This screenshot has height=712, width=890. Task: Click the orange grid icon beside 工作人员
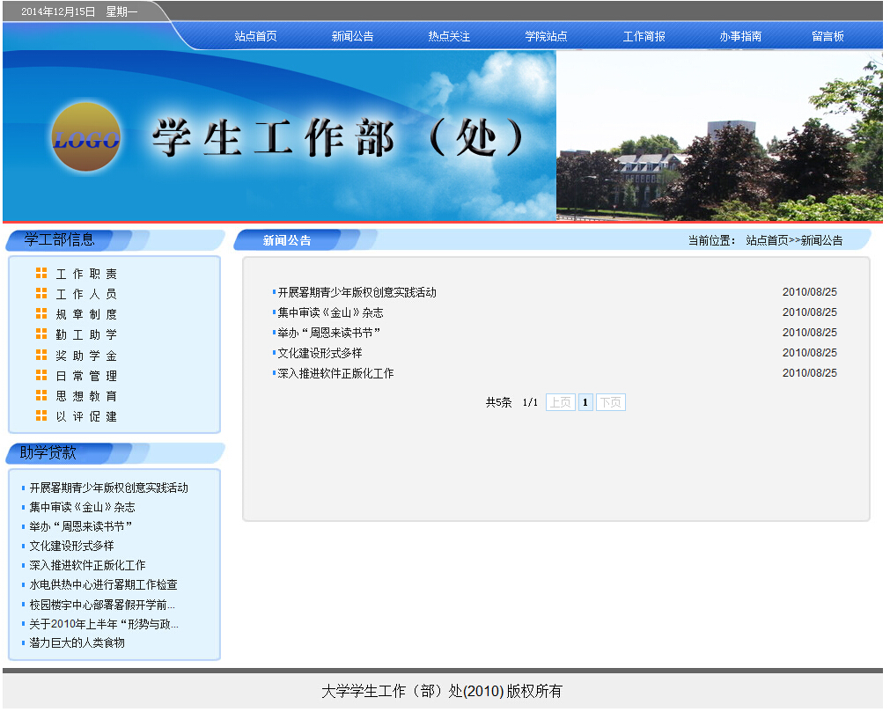coord(41,294)
